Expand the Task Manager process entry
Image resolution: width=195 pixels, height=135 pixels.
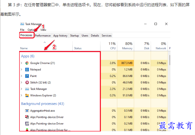point(22,89)
